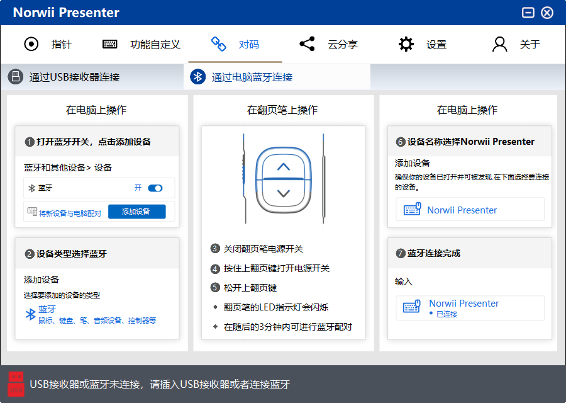The height and width of the screenshot is (403, 566).
Task: Click the person icon beside 关于
Action: click(499, 44)
